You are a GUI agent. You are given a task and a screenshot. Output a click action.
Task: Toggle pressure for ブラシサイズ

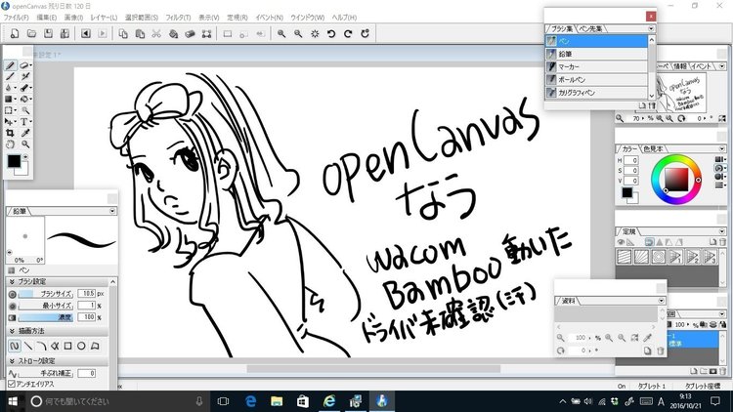click(12, 294)
